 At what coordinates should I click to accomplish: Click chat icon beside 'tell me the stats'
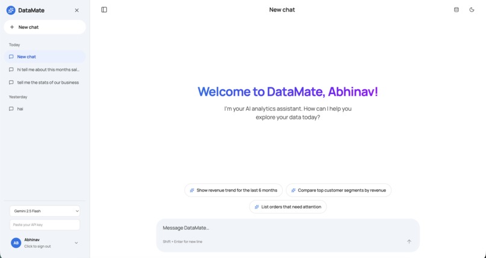(x=11, y=83)
